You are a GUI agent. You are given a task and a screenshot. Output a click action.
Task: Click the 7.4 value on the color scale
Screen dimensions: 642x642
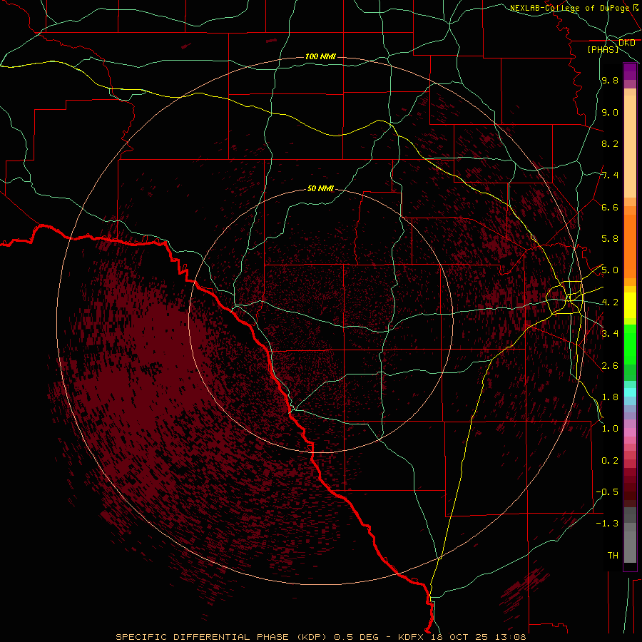click(x=610, y=175)
